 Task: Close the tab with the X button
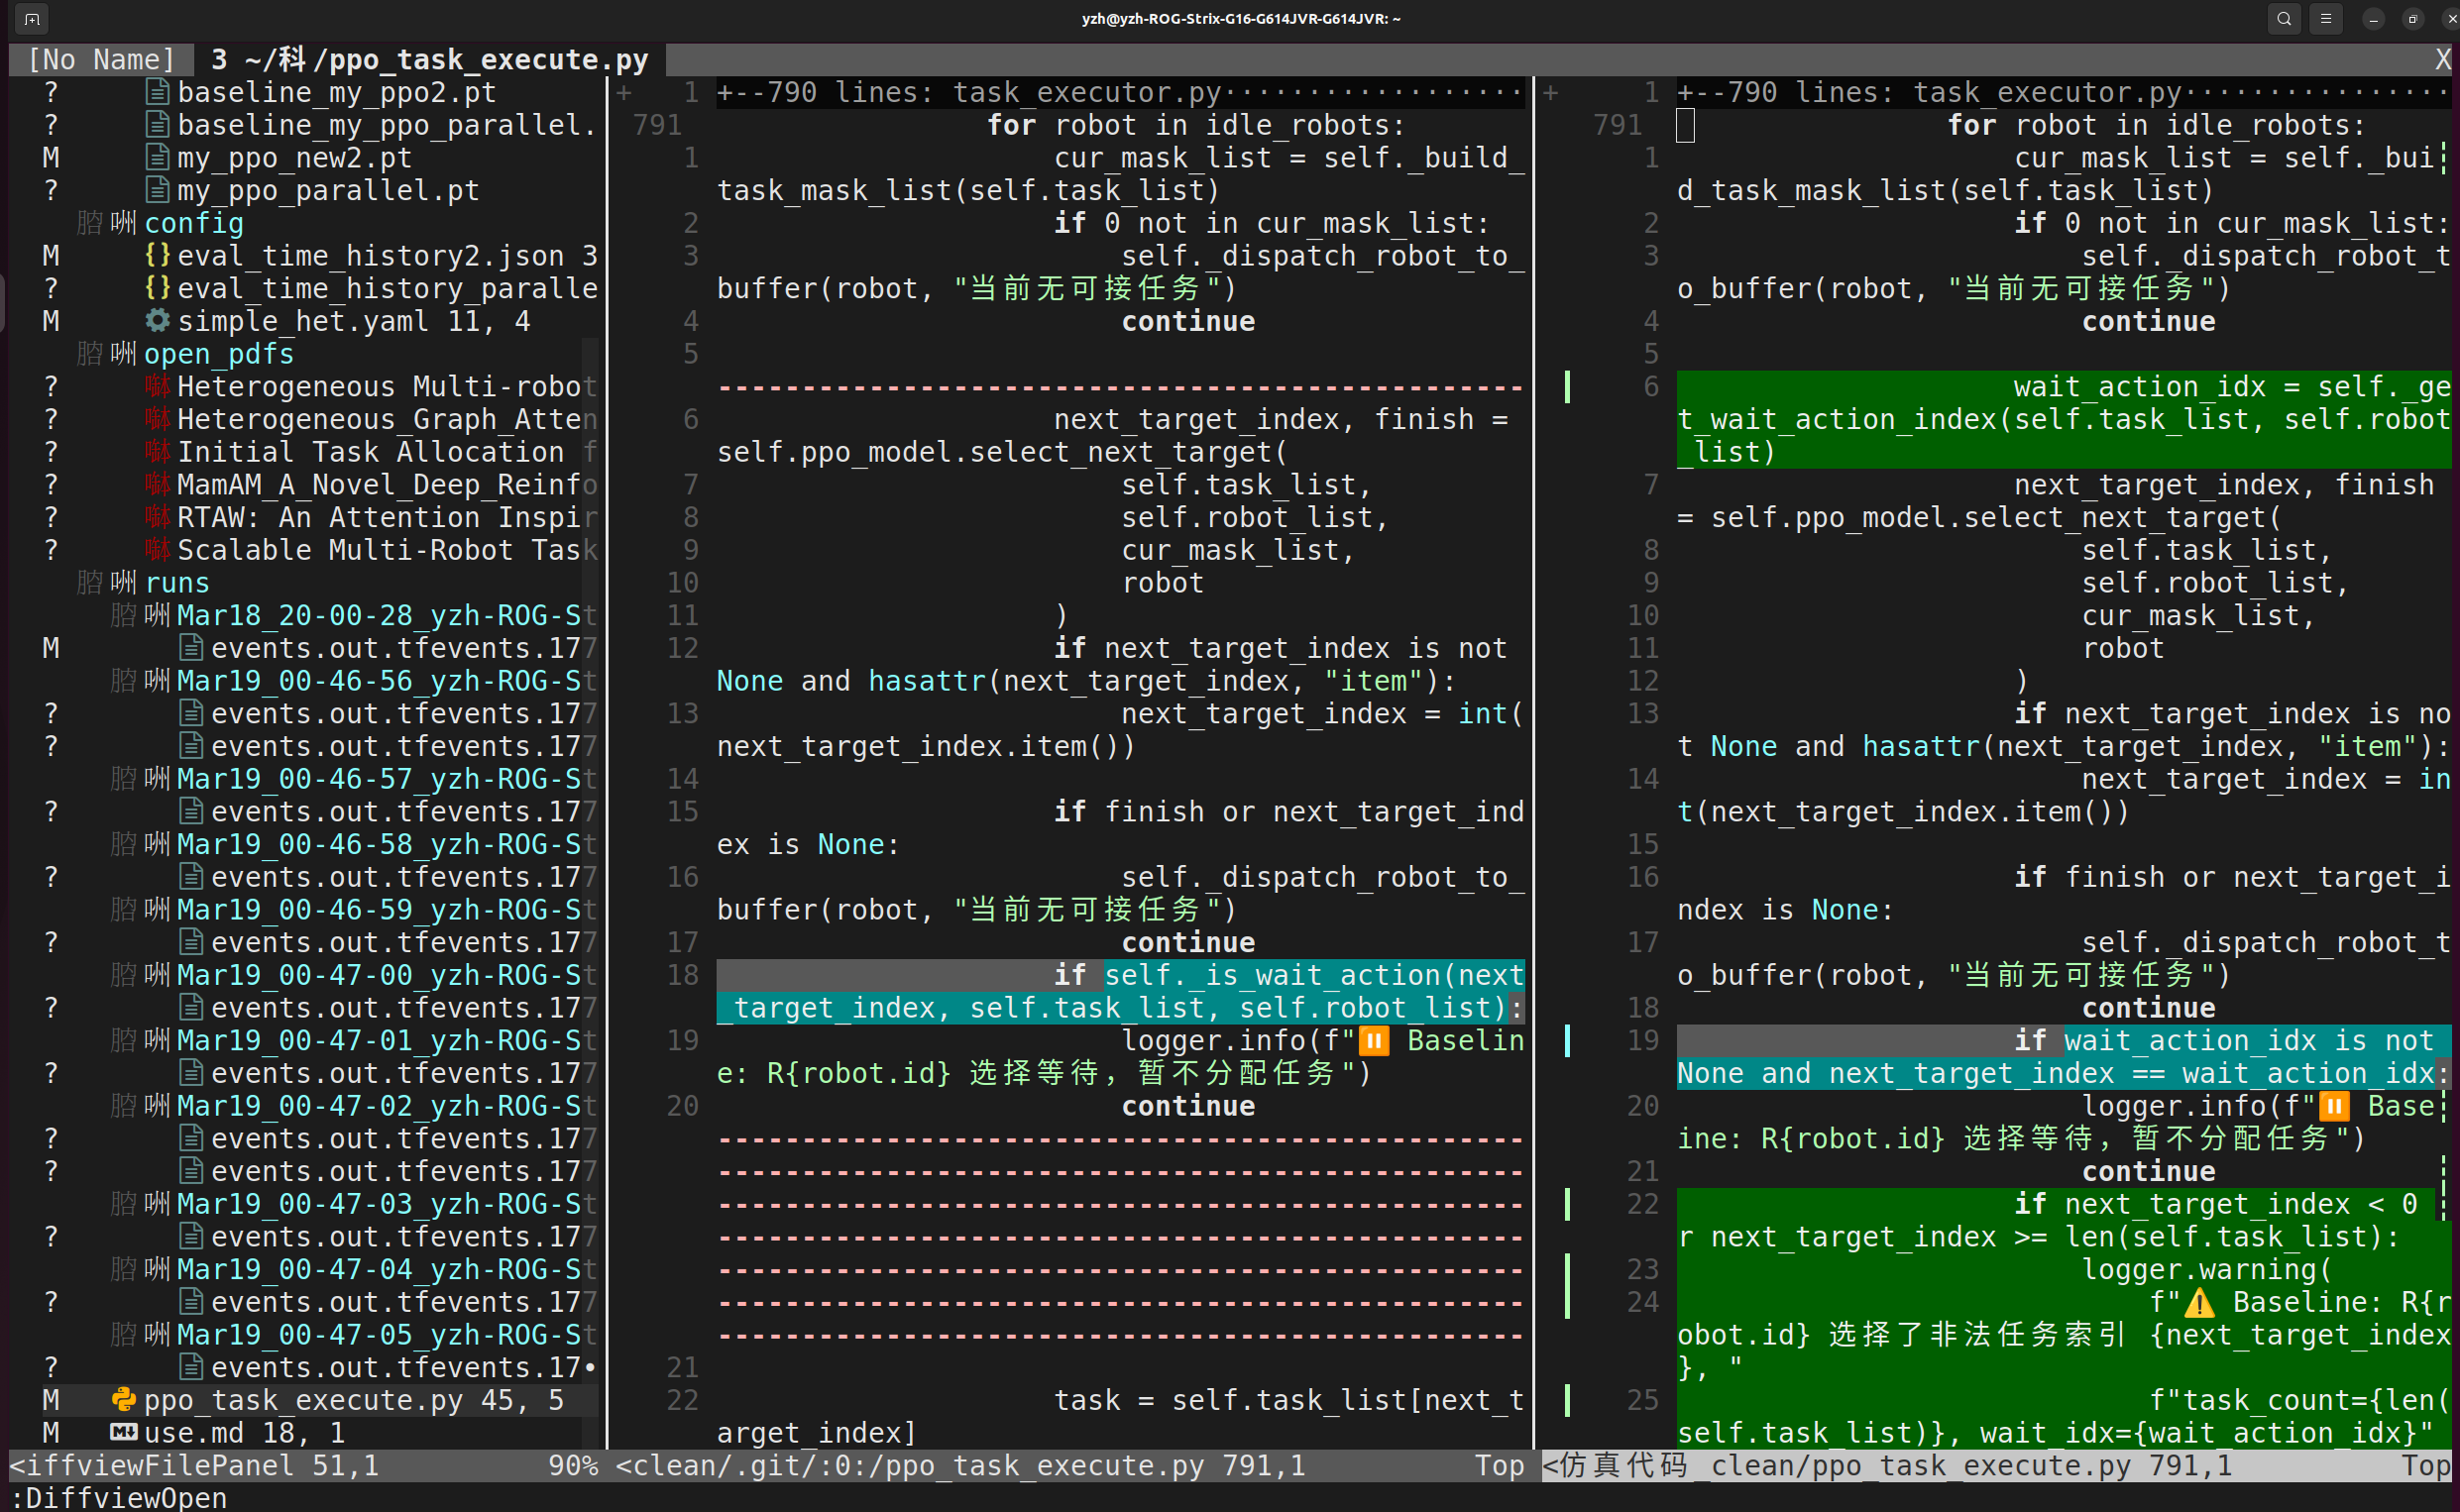click(2442, 60)
